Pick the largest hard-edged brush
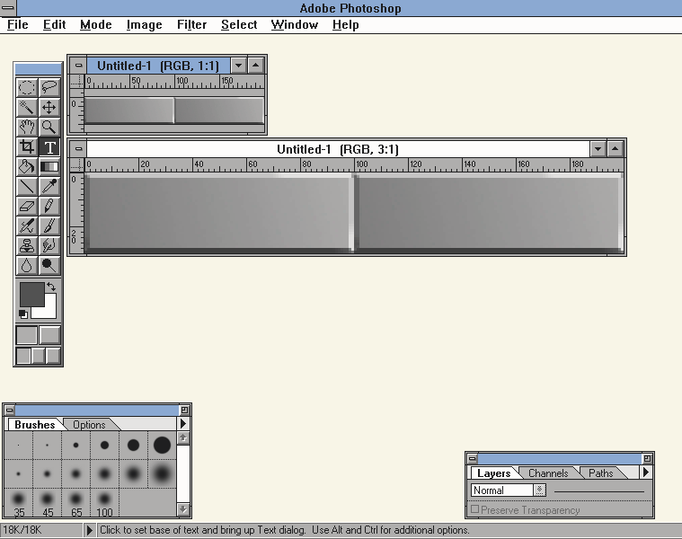This screenshot has width=682, height=539. 162,445
